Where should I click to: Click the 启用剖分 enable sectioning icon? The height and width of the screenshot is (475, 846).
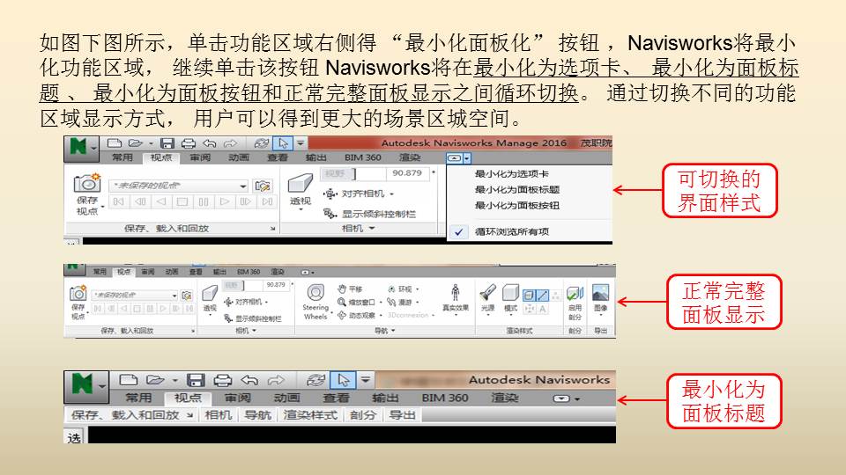pyautogui.click(x=575, y=294)
